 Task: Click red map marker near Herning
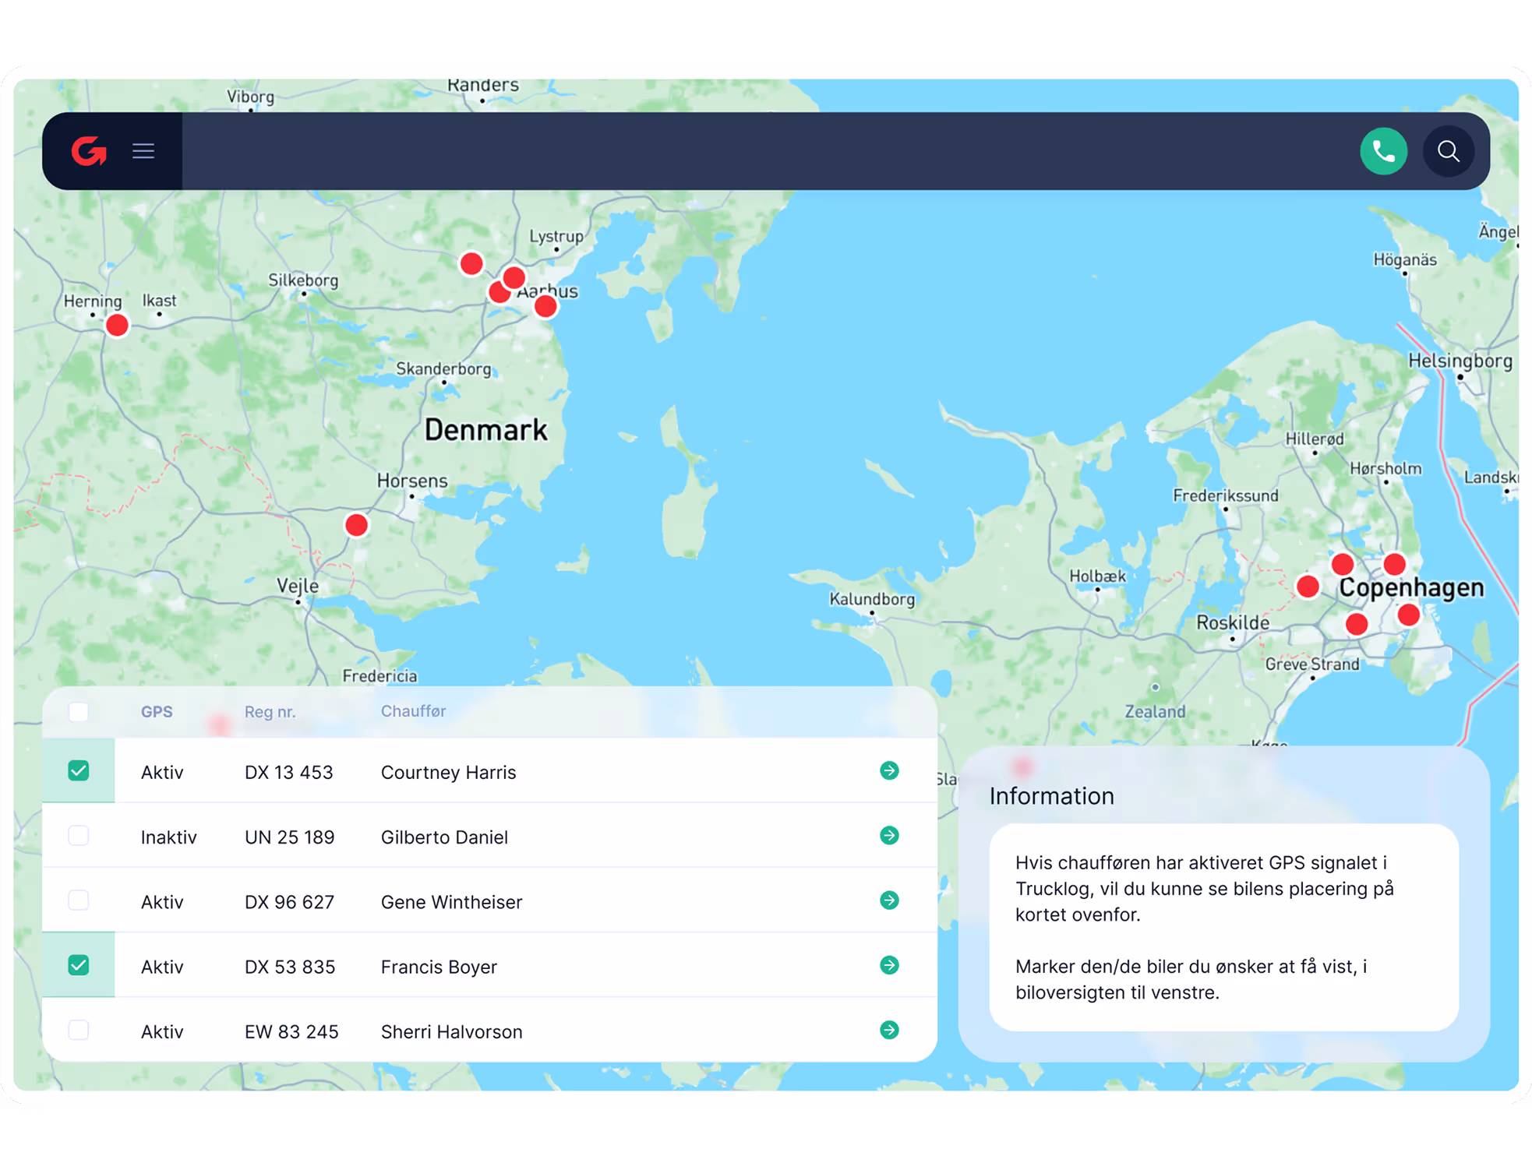coord(117,326)
